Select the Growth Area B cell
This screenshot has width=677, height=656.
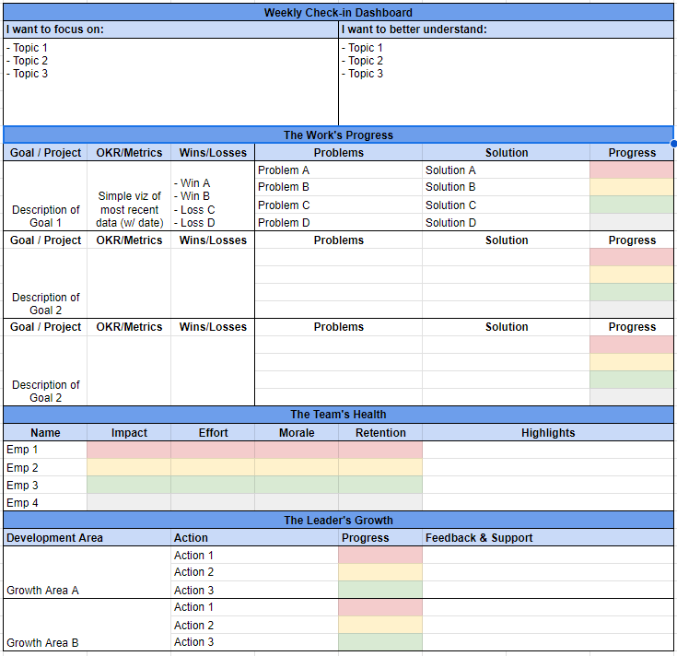[87, 625]
